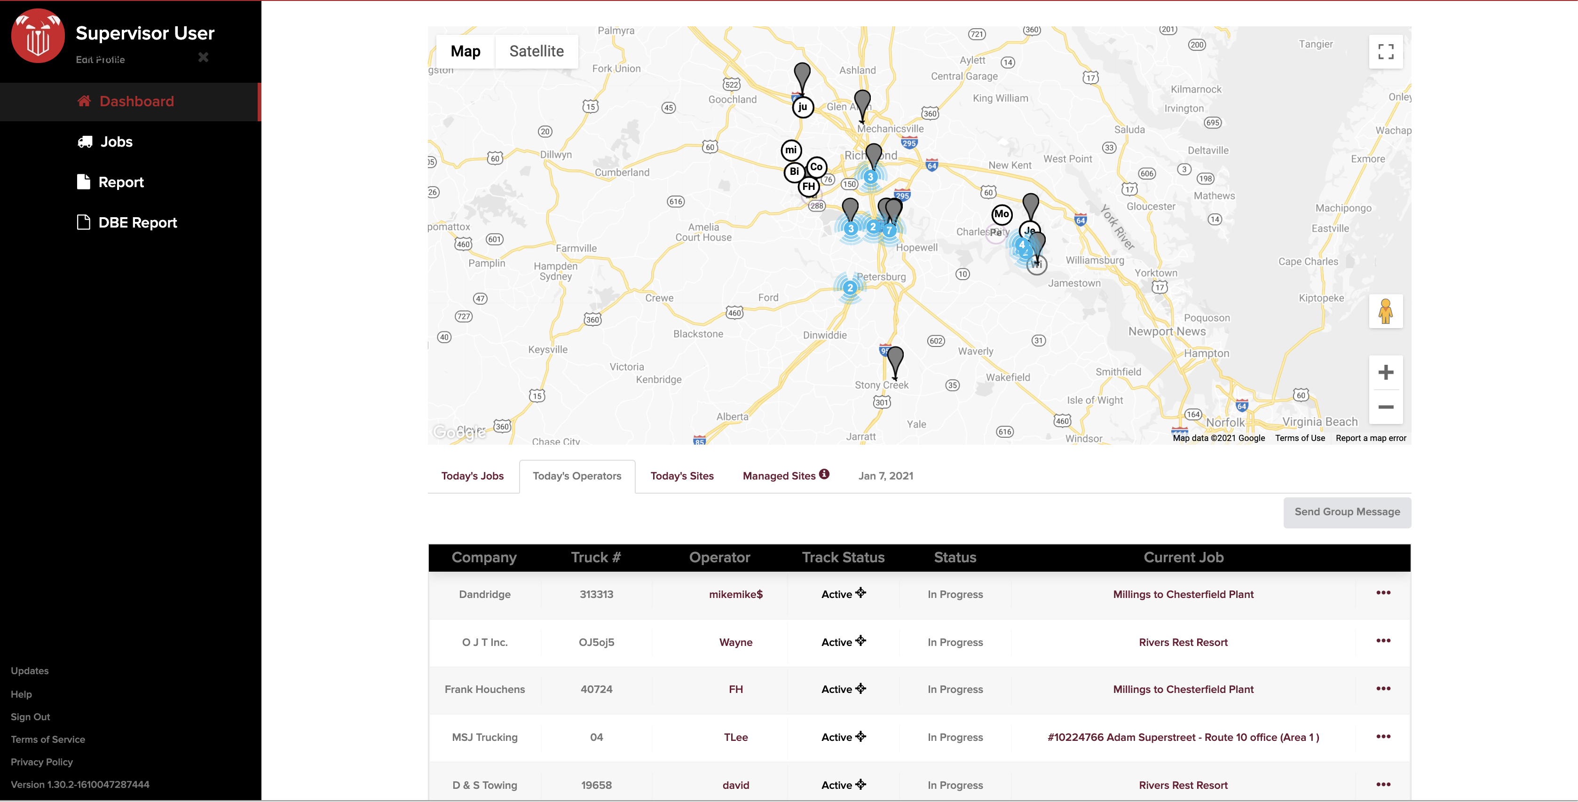Open three-dot menu for Wayne row
The image size is (1578, 802).
[x=1382, y=641]
